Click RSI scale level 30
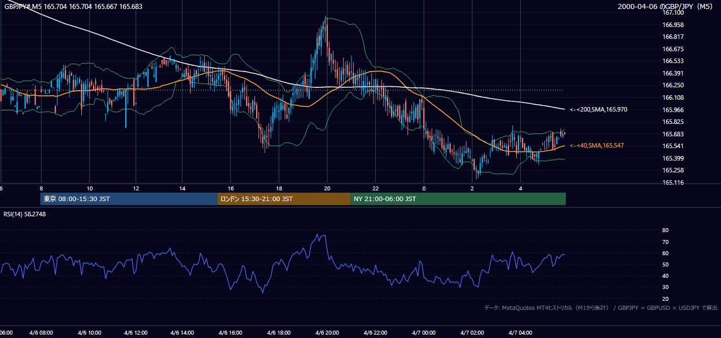Screen dimensions: 721x338 tap(665, 287)
